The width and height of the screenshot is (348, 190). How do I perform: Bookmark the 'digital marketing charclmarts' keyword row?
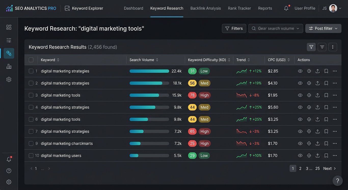(x=326, y=143)
